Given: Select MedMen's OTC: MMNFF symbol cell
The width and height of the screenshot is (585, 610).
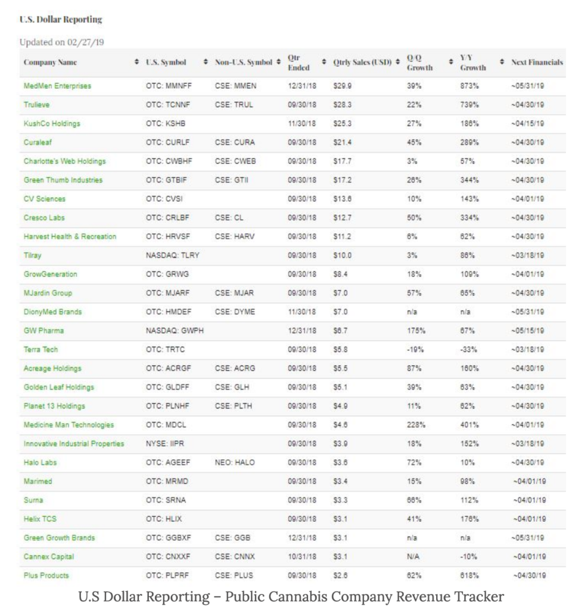Looking at the screenshot, I should coord(169,86).
